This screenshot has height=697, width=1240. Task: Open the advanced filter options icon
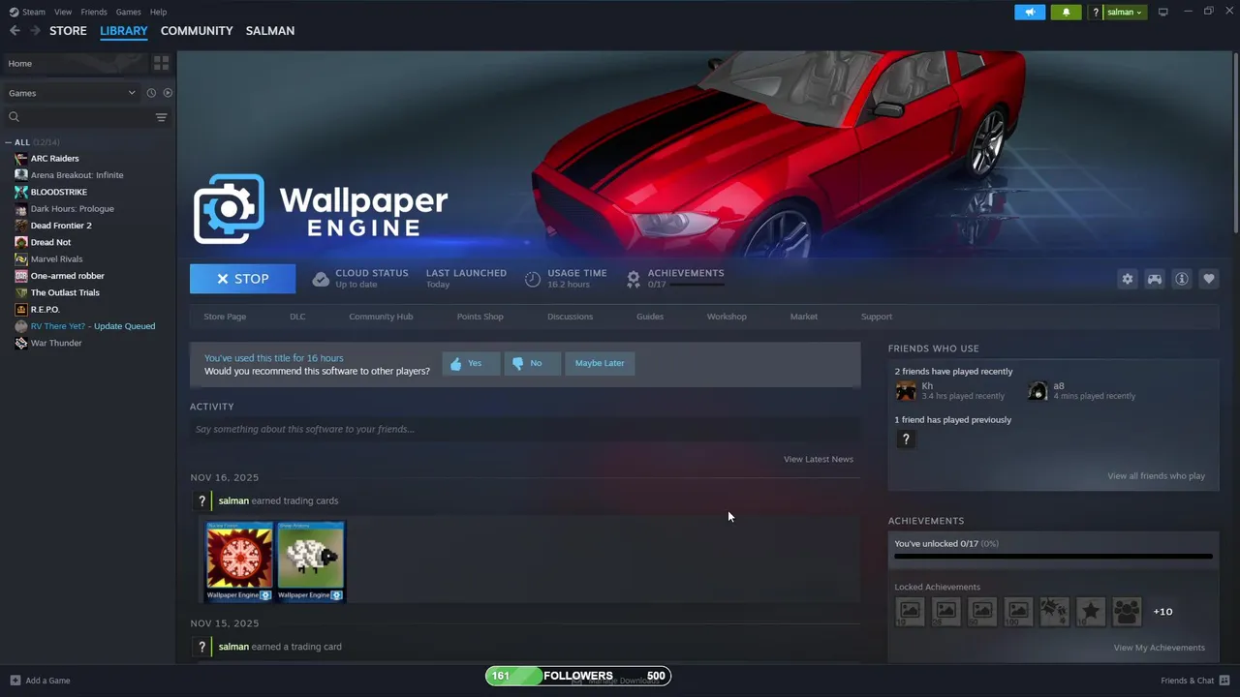click(x=161, y=117)
